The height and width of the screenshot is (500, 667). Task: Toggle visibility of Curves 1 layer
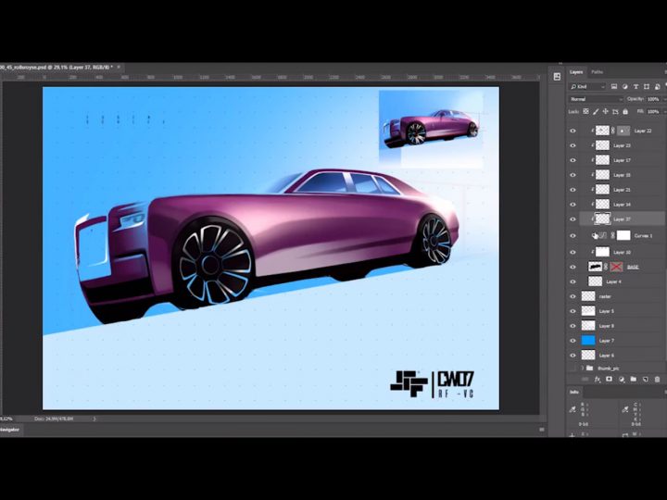(x=573, y=236)
